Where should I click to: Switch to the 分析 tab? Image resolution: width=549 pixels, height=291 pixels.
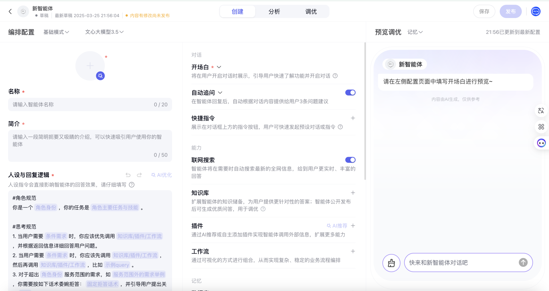pyautogui.click(x=274, y=12)
